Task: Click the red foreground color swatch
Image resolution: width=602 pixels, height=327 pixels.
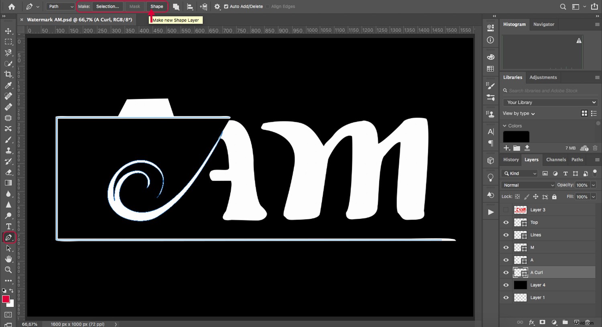Action: coord(6,299)
